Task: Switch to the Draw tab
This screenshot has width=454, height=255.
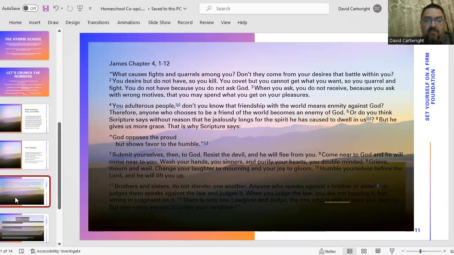Action: 53,22
